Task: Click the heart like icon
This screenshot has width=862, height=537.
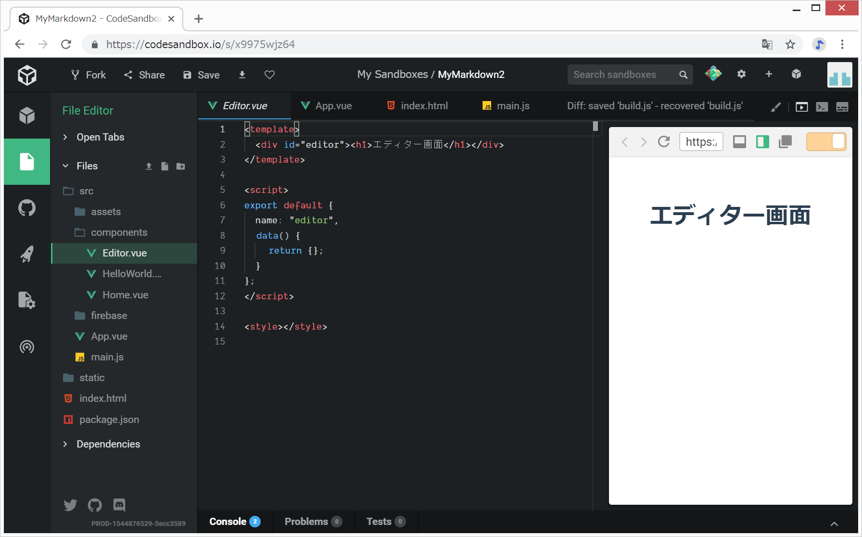Action: click(x=269, y=75)
